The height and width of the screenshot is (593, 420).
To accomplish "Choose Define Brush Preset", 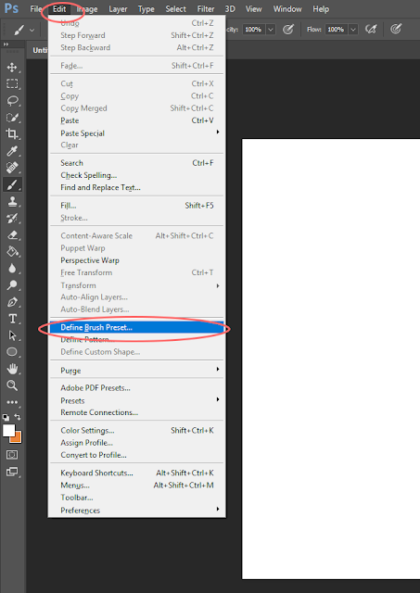I will (137, 327).
